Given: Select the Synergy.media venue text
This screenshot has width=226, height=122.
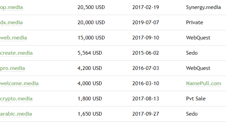Looking at the screenshot, I should coord(203,7).
